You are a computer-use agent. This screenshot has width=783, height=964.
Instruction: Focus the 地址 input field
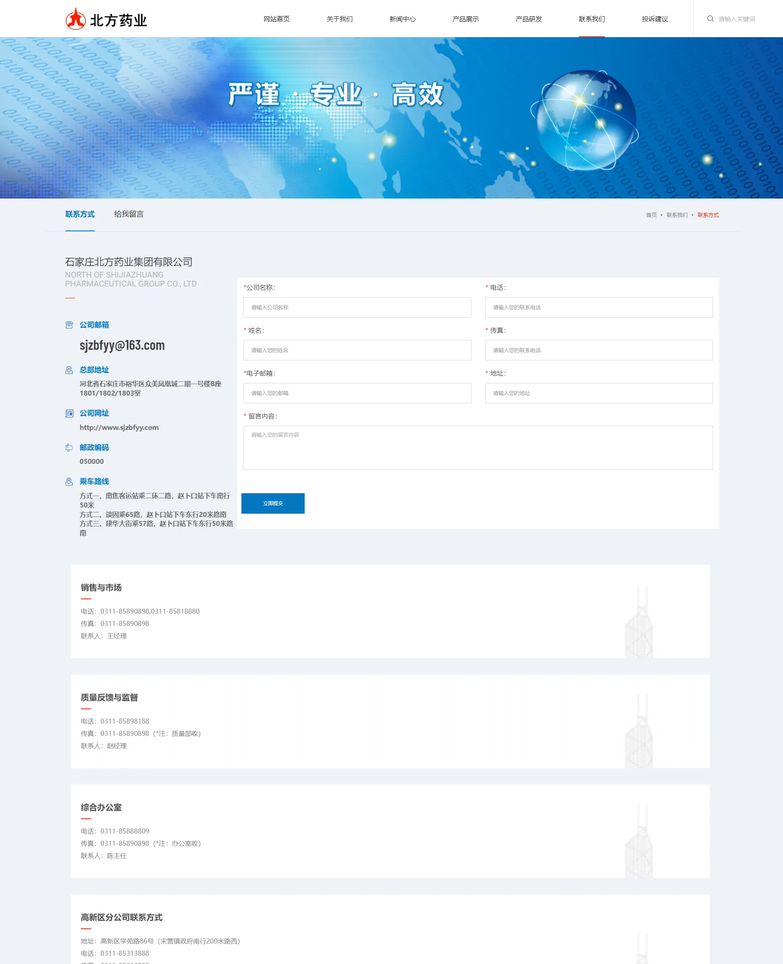[599, 393]
